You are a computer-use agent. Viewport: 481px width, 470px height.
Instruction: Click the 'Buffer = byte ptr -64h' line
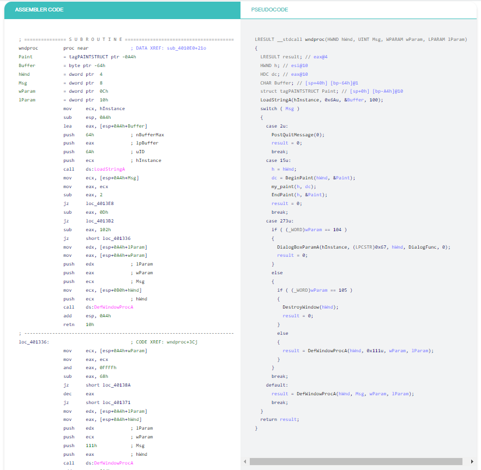62,65
